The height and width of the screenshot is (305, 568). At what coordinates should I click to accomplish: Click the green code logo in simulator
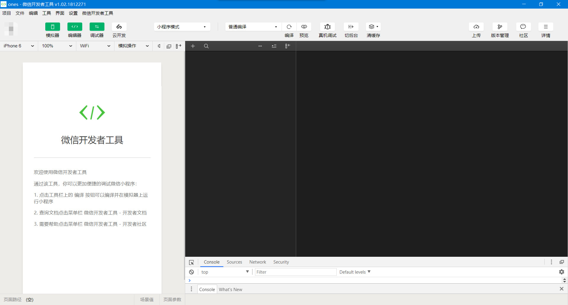92,113
